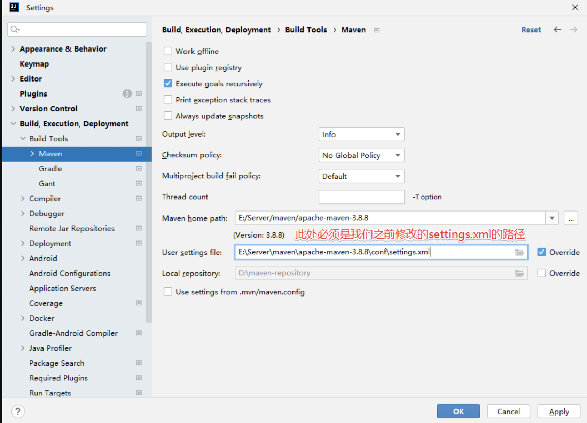Open the Maven home path dropdown arrow

pos(552,218)
